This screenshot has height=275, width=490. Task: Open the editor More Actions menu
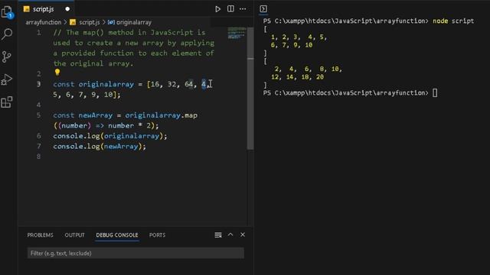(243, 9)
